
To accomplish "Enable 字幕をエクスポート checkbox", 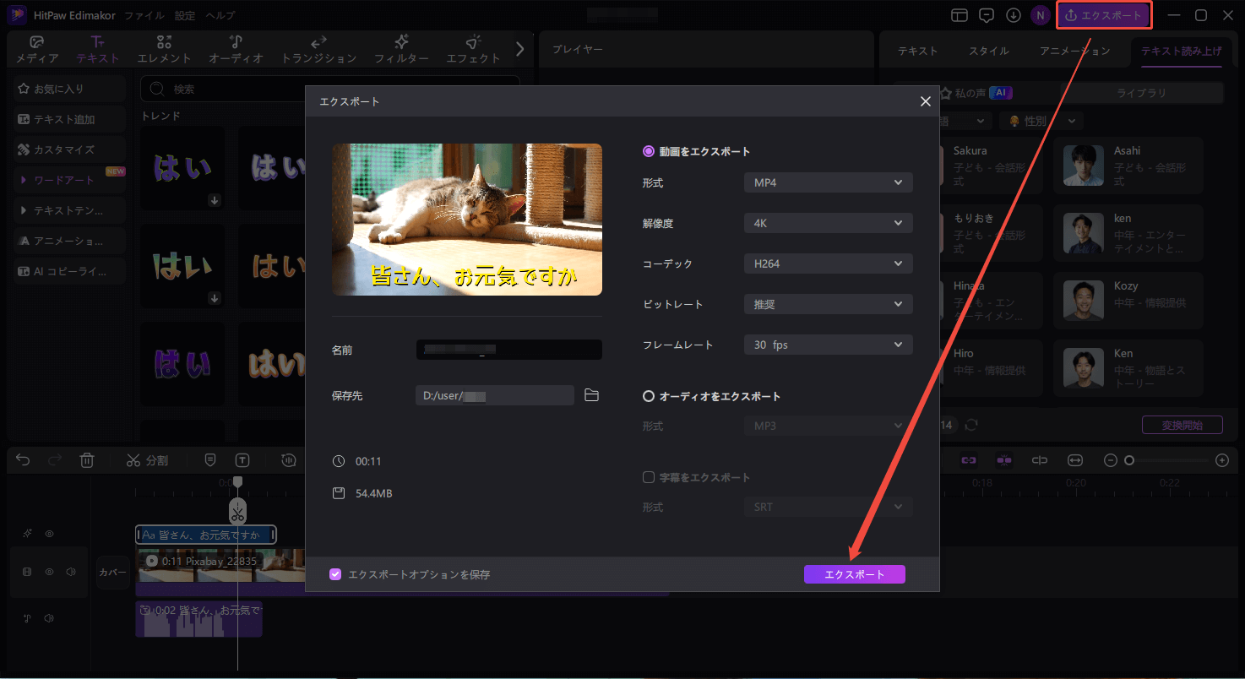I will 649,477.
